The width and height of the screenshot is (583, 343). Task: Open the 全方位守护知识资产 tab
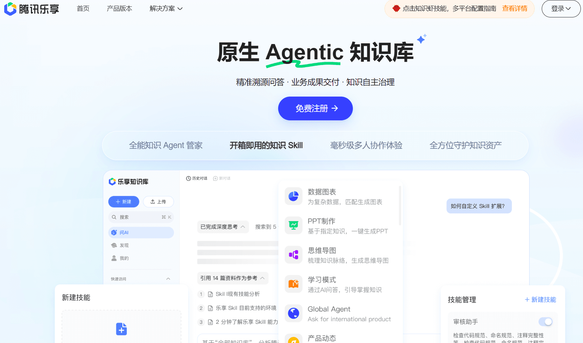(x=466, y=145)
